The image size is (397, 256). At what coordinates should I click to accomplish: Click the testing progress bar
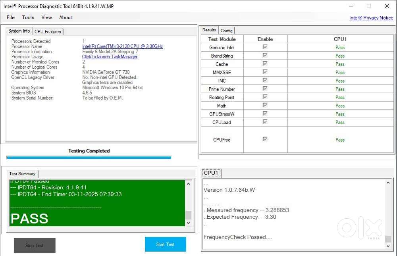pyautogui.click(x=89, y=158)
